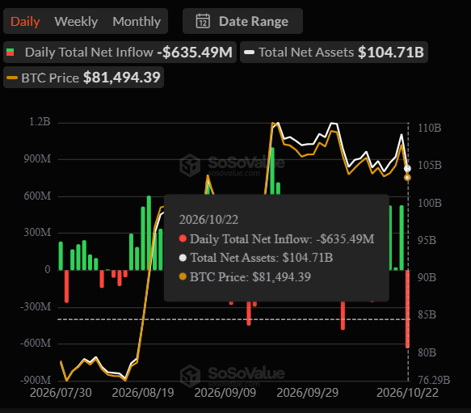Click the red outflow bar at 2026/10/22
Screen dimensions: 471x413
(x=407, y=310)
